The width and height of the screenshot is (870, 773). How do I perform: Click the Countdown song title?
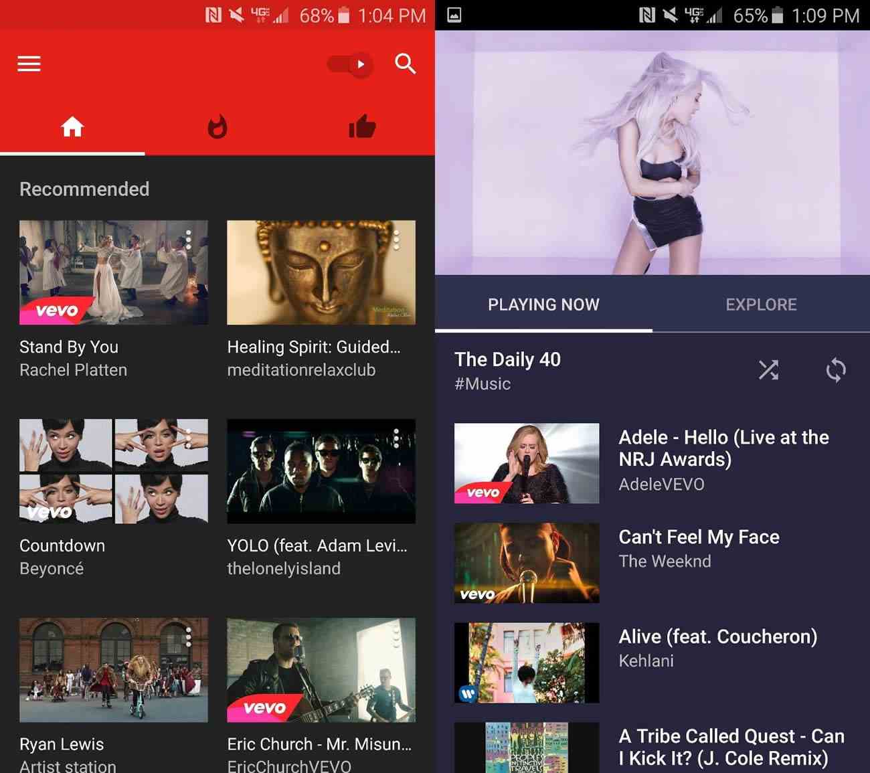point(62,545)
